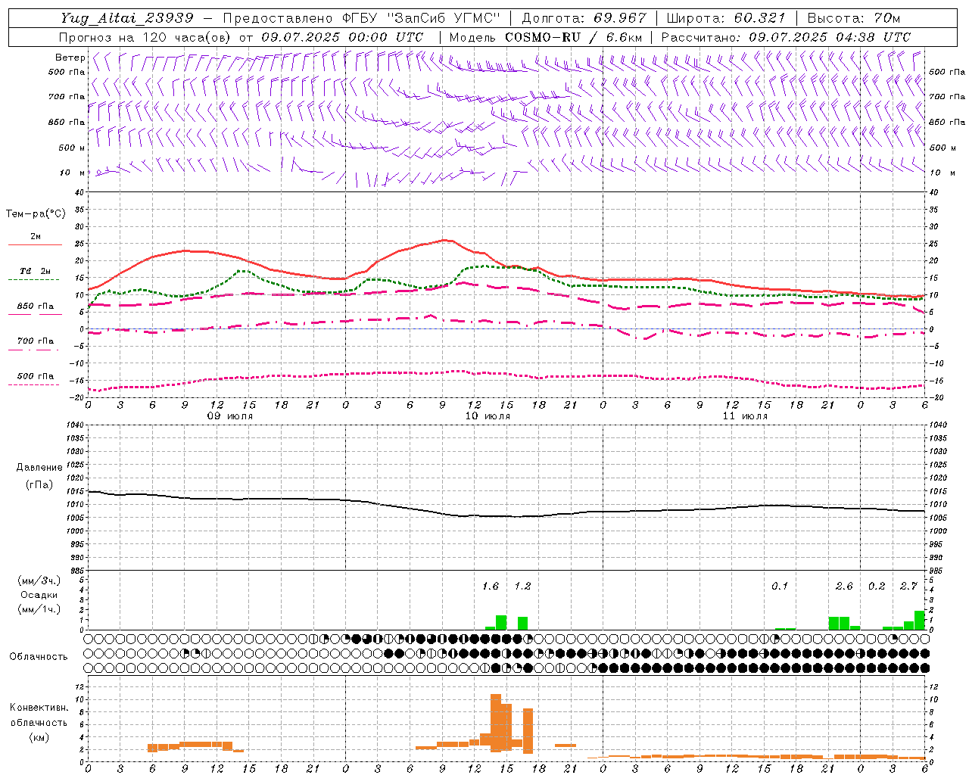Viewport: 969px width, 775px height.
Task: Click the 'Тем-ра(°C)' temperature panel label
Action: 36,214
